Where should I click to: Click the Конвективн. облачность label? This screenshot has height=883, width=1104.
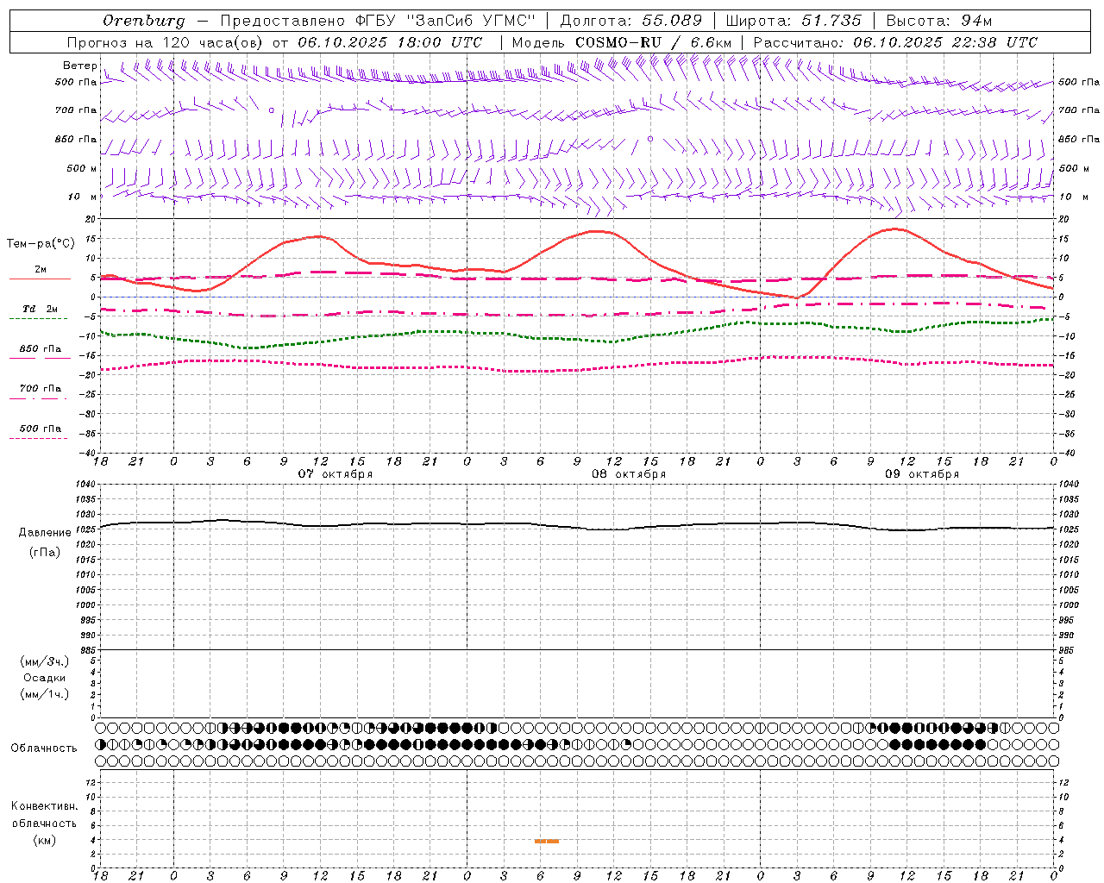pyautogui.click(x=44, y=815)
